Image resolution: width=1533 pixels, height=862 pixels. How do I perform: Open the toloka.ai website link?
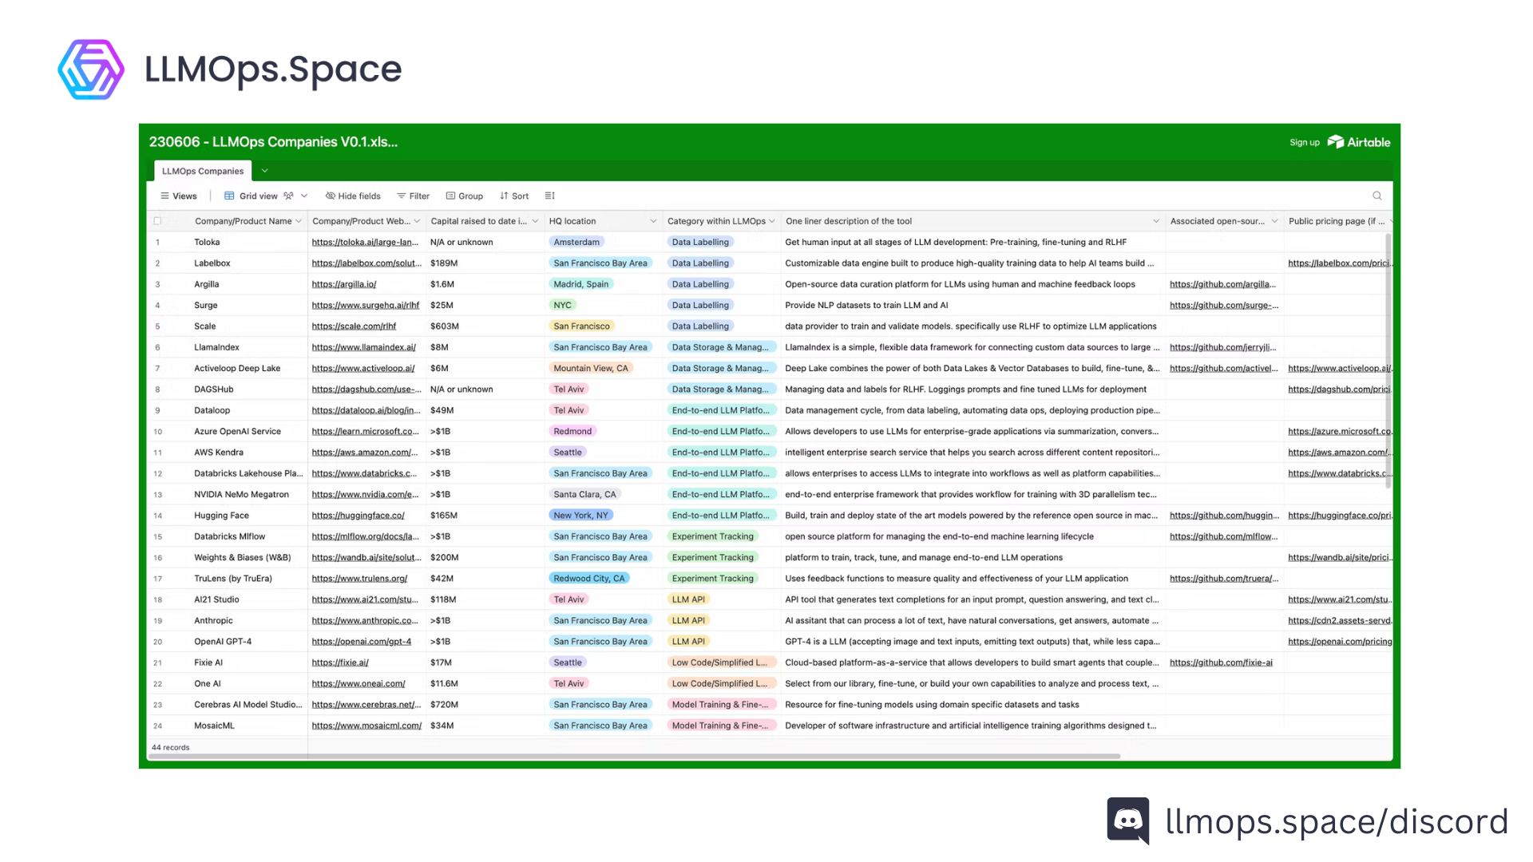click(365, 242)
